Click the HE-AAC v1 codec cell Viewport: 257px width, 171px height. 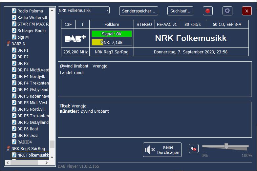[167, 25]
